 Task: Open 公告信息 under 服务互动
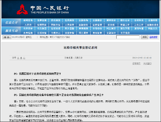[x=42, y=29]
